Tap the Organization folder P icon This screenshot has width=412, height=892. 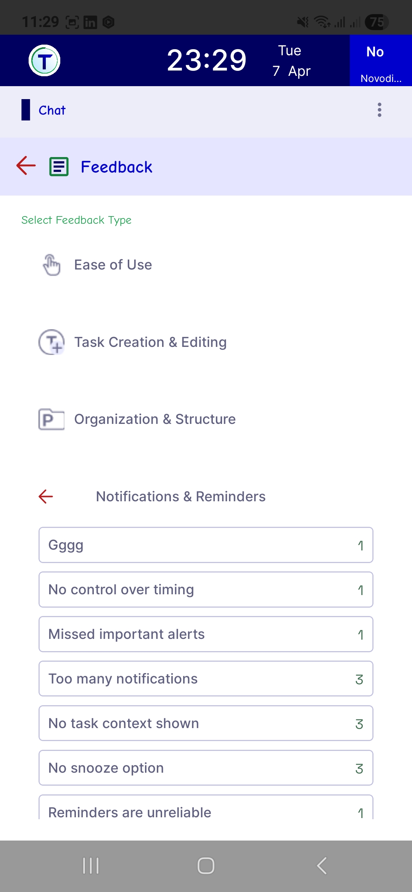coord(51,419)
